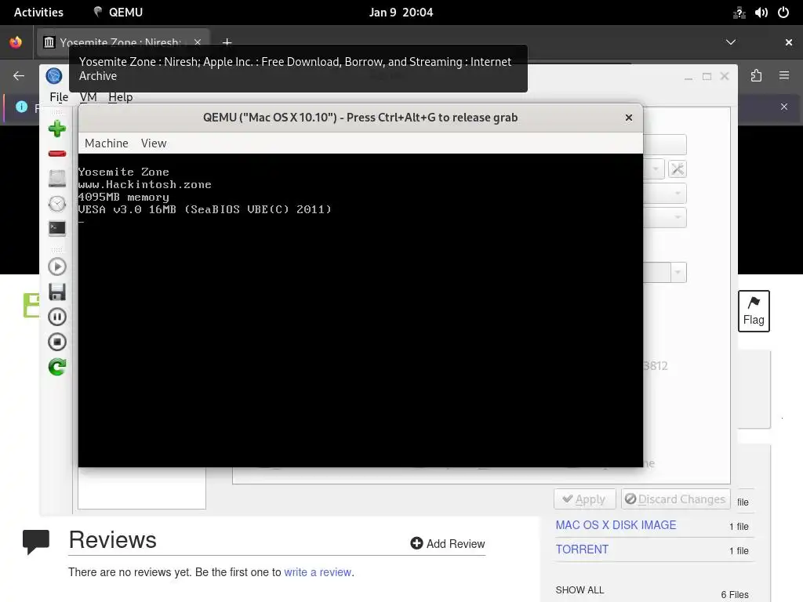Open the terminal console icon
Image resolution: width=803 pixels, height=602 pixels.
(x=56, y=228)
